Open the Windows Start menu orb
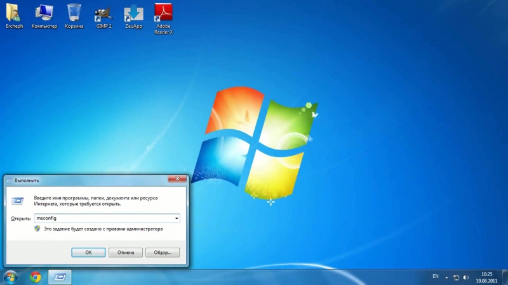Screen dimensions: 508x285 click(10, 277)
